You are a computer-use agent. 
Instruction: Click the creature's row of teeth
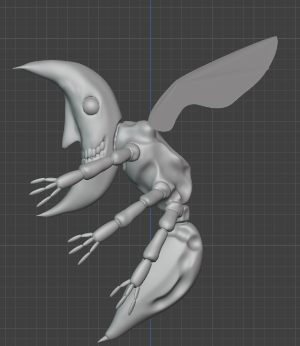(x=93, y=152)
